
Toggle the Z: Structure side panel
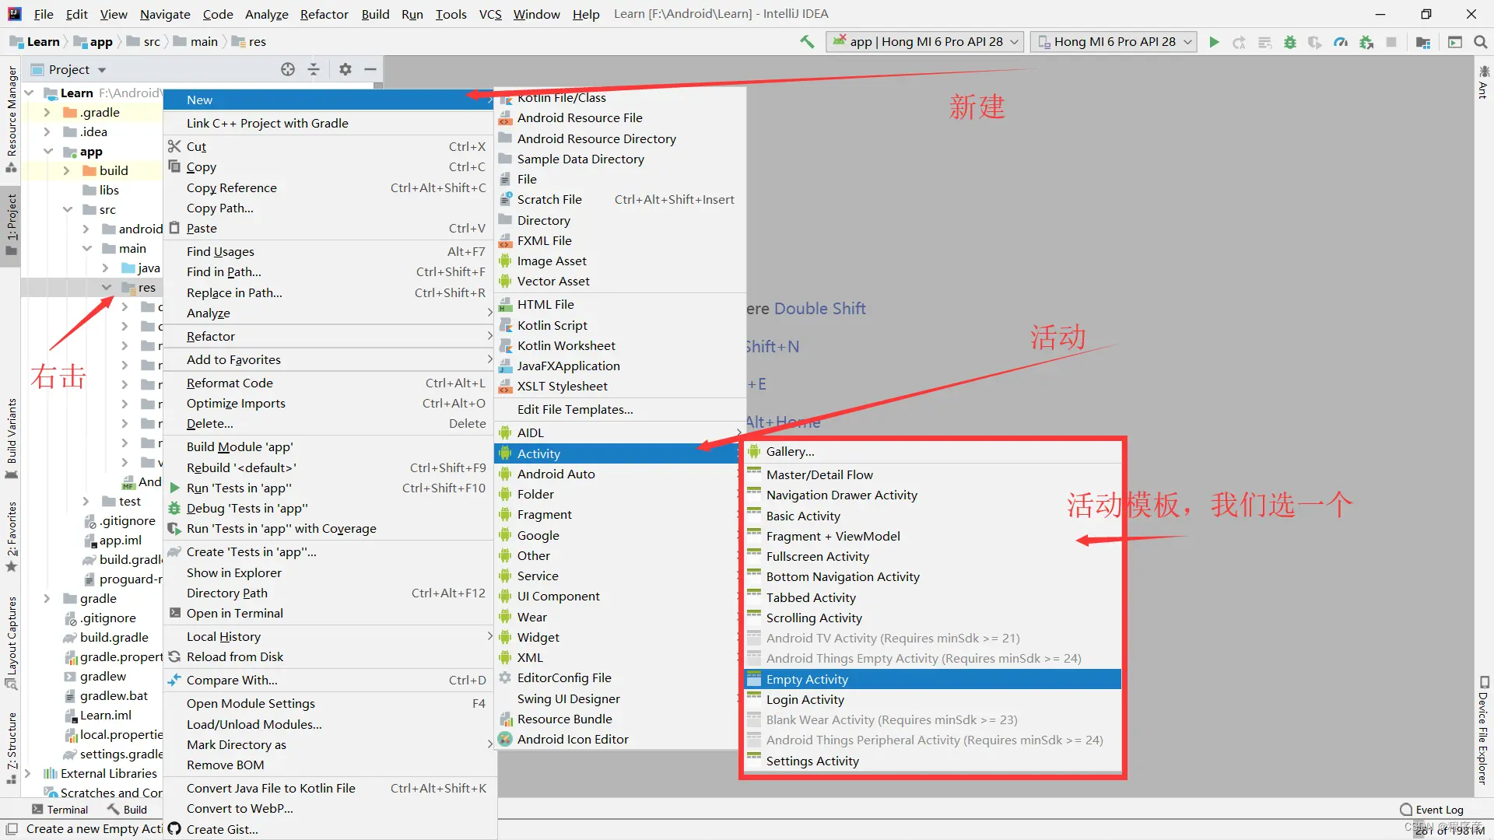[x=11, y=748]
